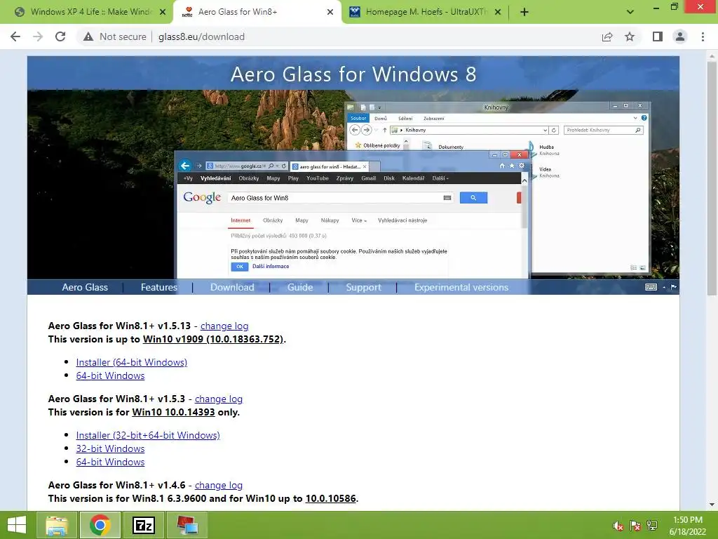Open Chrome three-dot menu
Viewport: 718px width, 539px height.
point(703,36)
